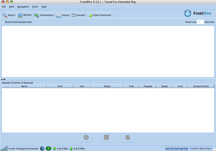Open the Console tab
This screenshot has width=216, height=151.
pos(79,15)
